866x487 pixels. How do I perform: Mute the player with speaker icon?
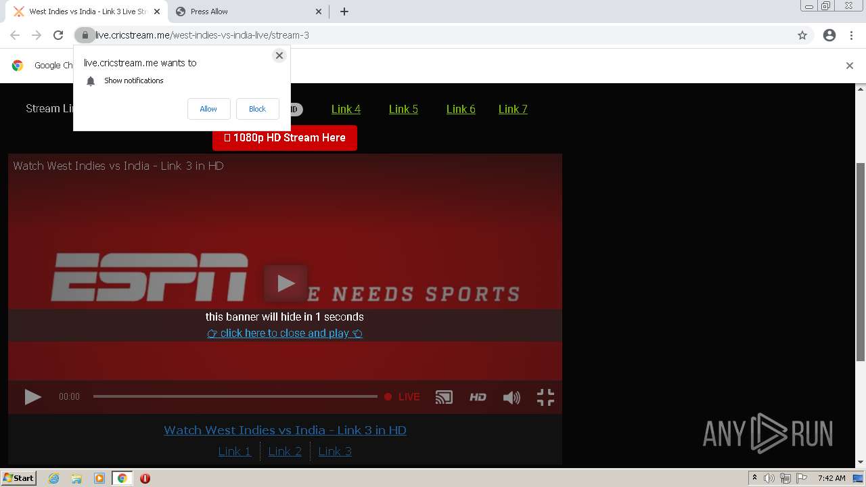511,398
